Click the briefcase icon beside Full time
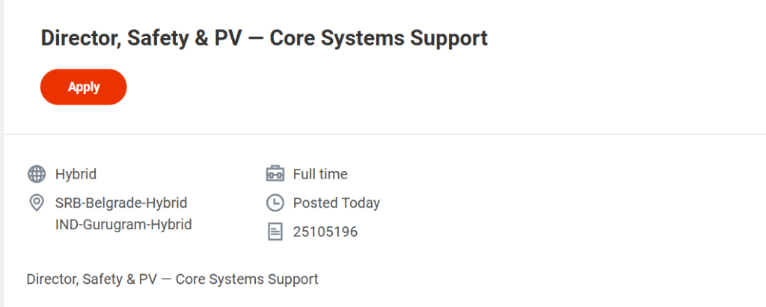Image resolution: width=766 pixels, height=307 pixels. pyautogui.click(x=275, y=175)
